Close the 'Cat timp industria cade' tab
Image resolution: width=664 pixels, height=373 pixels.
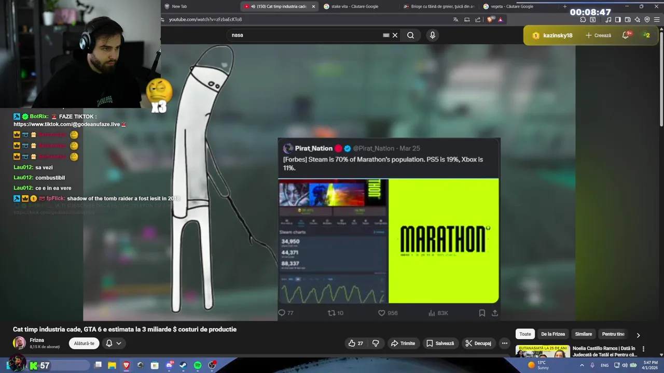(x=313, y=6)
